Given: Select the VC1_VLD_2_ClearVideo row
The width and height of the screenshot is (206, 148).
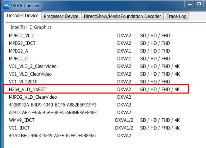Looking at the screenshot, I should 33,66.
